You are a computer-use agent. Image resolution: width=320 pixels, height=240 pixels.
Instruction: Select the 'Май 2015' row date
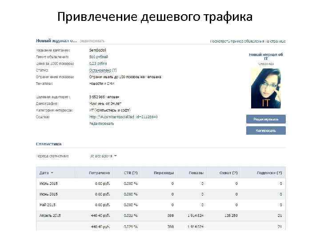click(48, 205)
